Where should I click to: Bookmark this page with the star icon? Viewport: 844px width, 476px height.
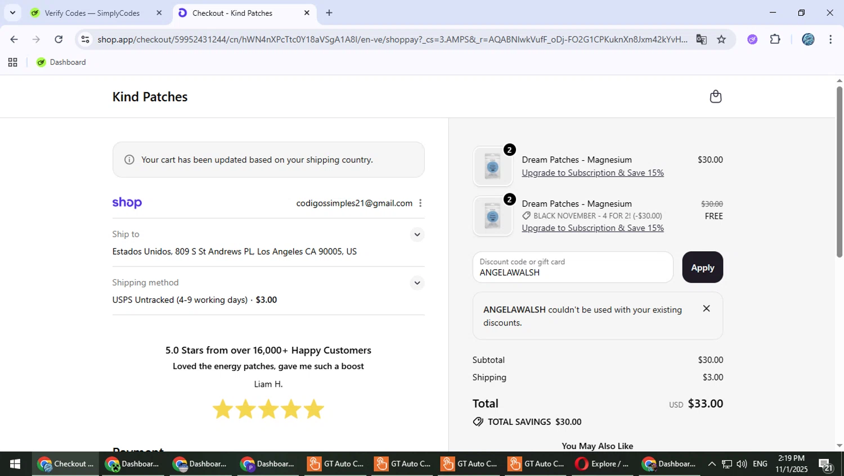(721, 39)
